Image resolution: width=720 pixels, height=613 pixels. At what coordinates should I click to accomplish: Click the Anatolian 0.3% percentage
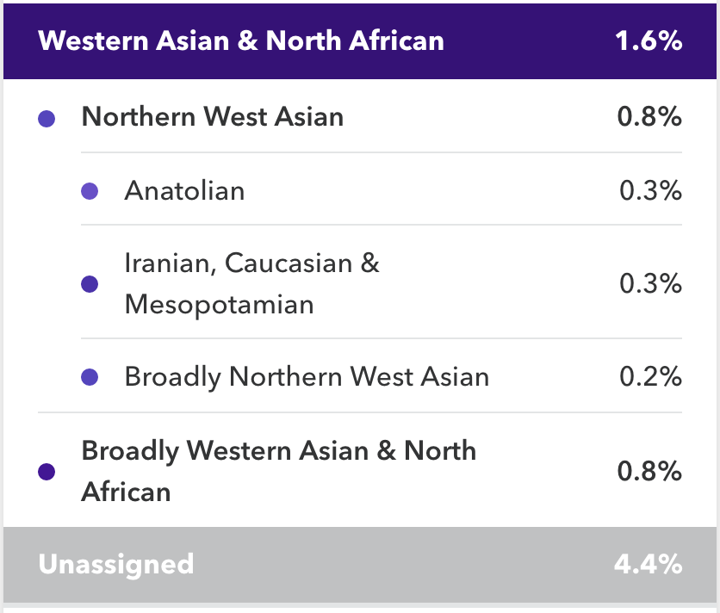[x=650, y=190]
